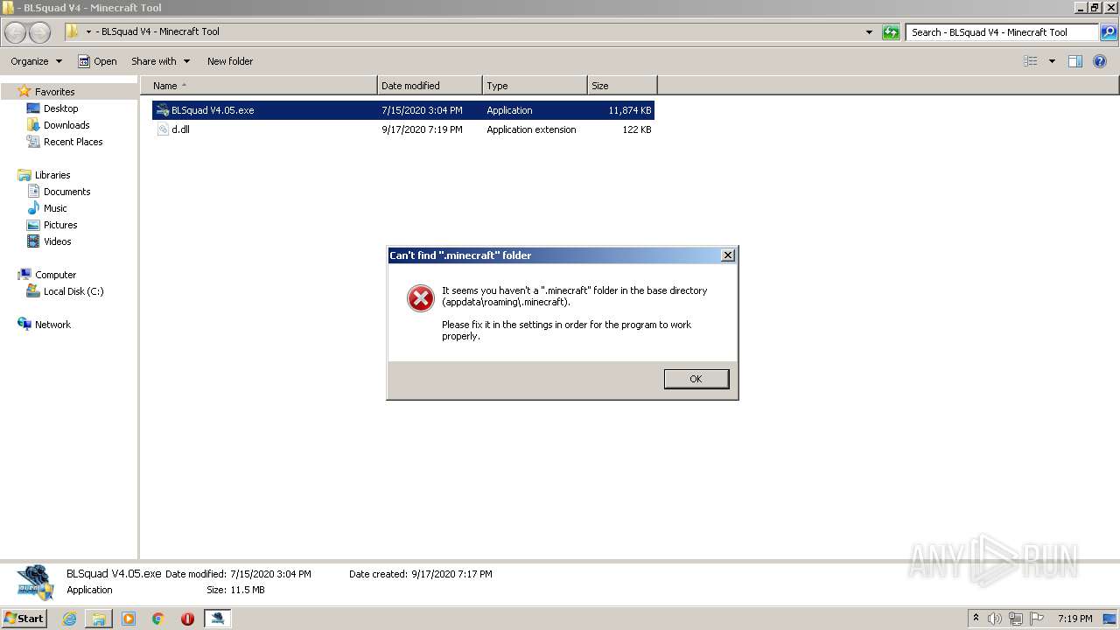Screen dimensions: 1120x630
Task: Select Libraries in navigation pane
Action: pyautogui.click(x=52, y=175)
